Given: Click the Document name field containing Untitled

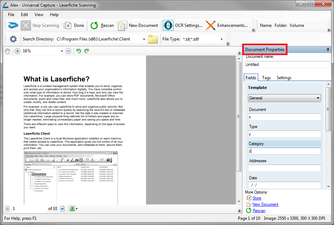Looking at the screenshot, I should pyautogui.click(x=287, y=65).
